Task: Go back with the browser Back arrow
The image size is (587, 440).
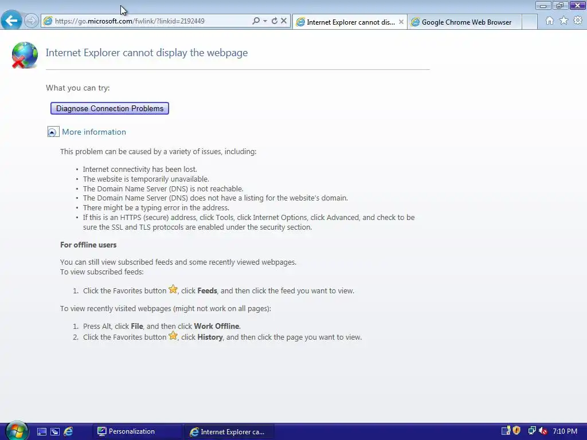Action: [x=11, y=20]
